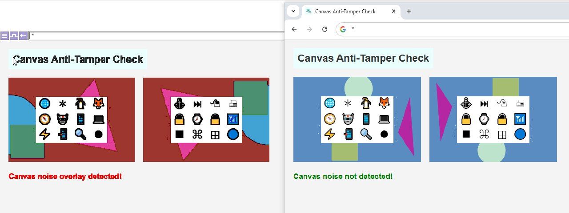Screen dimensions: 569x213
Task: Click the blue circle icon in the left window
Action: pos(233,134)
